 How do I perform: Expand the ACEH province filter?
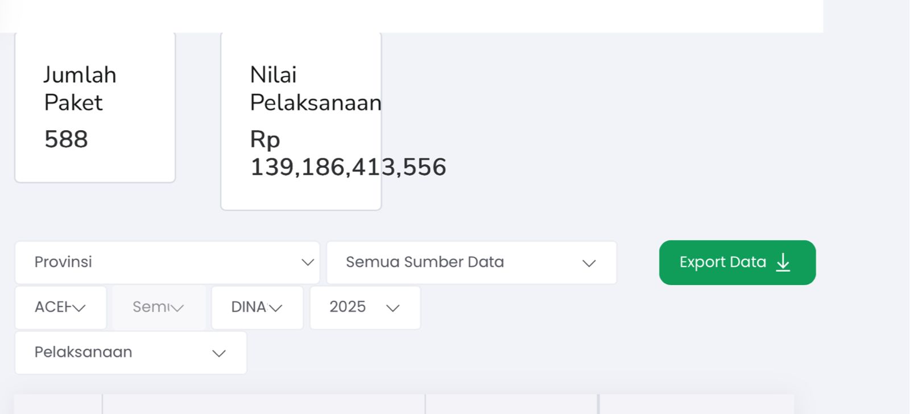tap(60, 308)
